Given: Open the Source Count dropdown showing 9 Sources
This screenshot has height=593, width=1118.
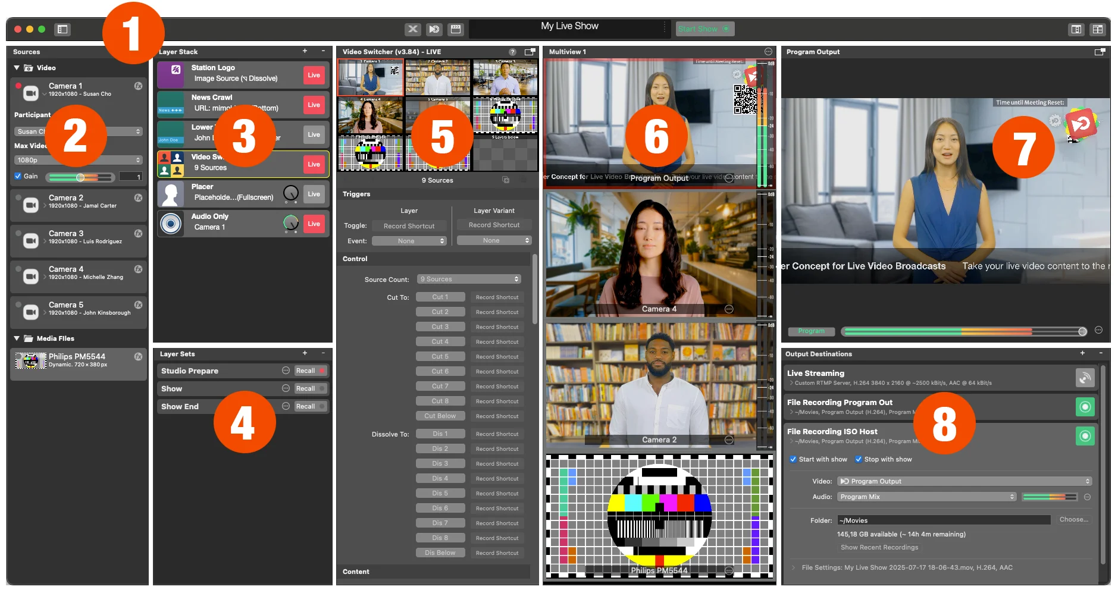Looking at the screenshot, I should [469, 279].
